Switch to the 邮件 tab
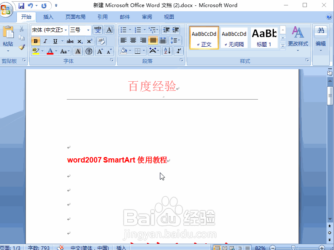 125,17
